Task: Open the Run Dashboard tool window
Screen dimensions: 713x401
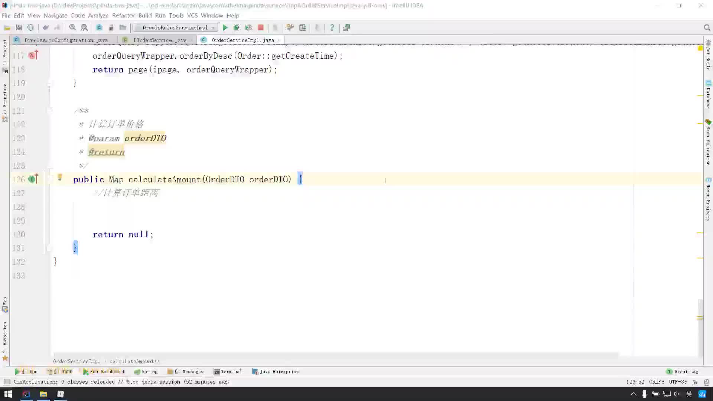Action: [104, 371]
